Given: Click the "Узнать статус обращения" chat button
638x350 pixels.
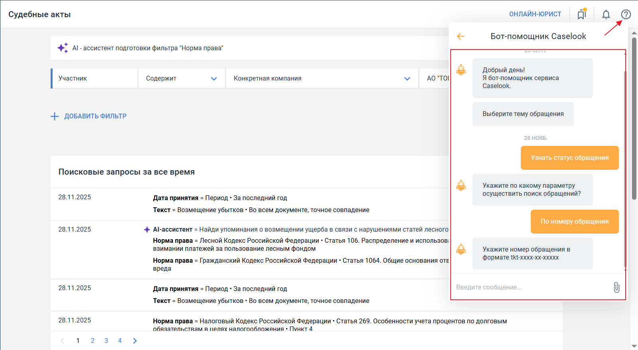Looking at the screenshot, I should pos(569,158).
